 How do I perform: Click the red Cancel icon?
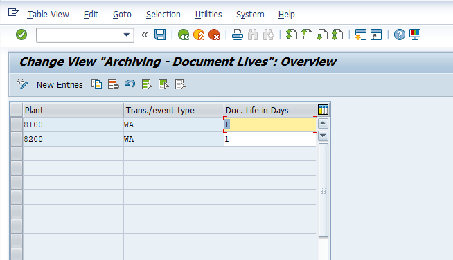214,35
